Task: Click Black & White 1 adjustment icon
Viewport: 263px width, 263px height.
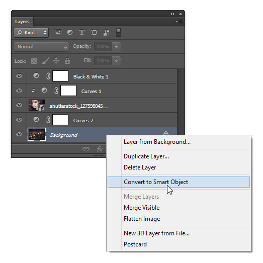Action: point(36,75)
